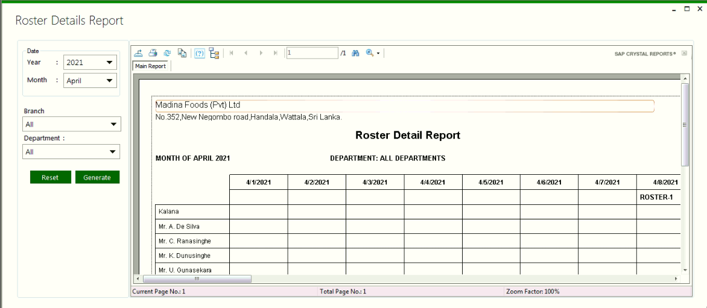This screenshot has width=707, height=308.
Task: Click the page number input field
Action: pyautogui.click(x=312, y=53)
